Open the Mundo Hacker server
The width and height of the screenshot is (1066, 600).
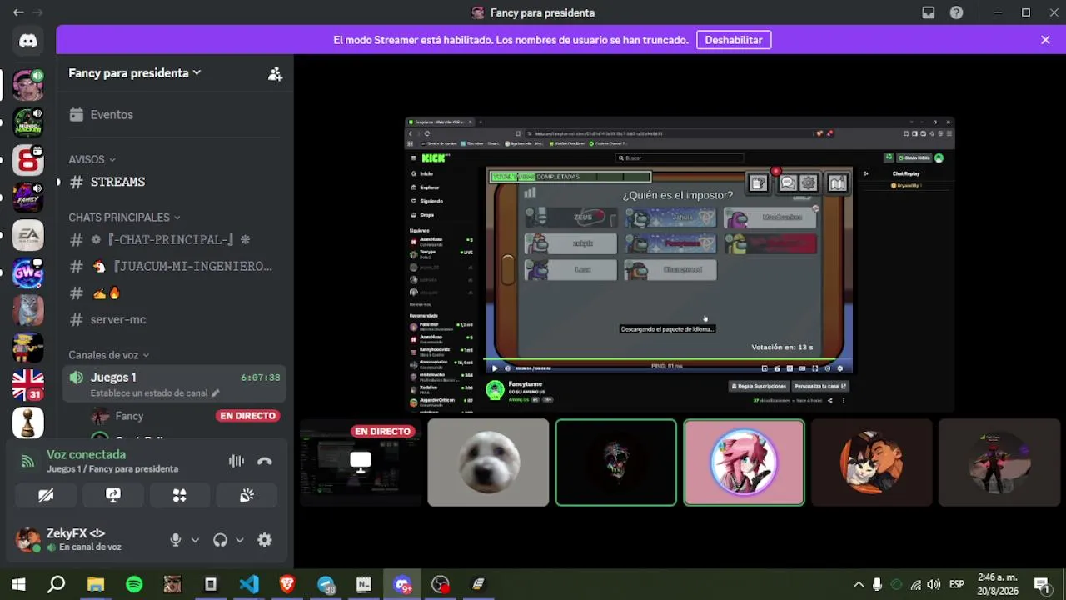(x=27, y=122)
